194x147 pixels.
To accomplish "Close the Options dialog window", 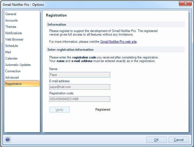I will pos(185,4).
